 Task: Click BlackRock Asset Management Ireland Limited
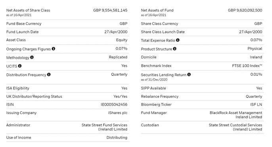tap(236, 115)
